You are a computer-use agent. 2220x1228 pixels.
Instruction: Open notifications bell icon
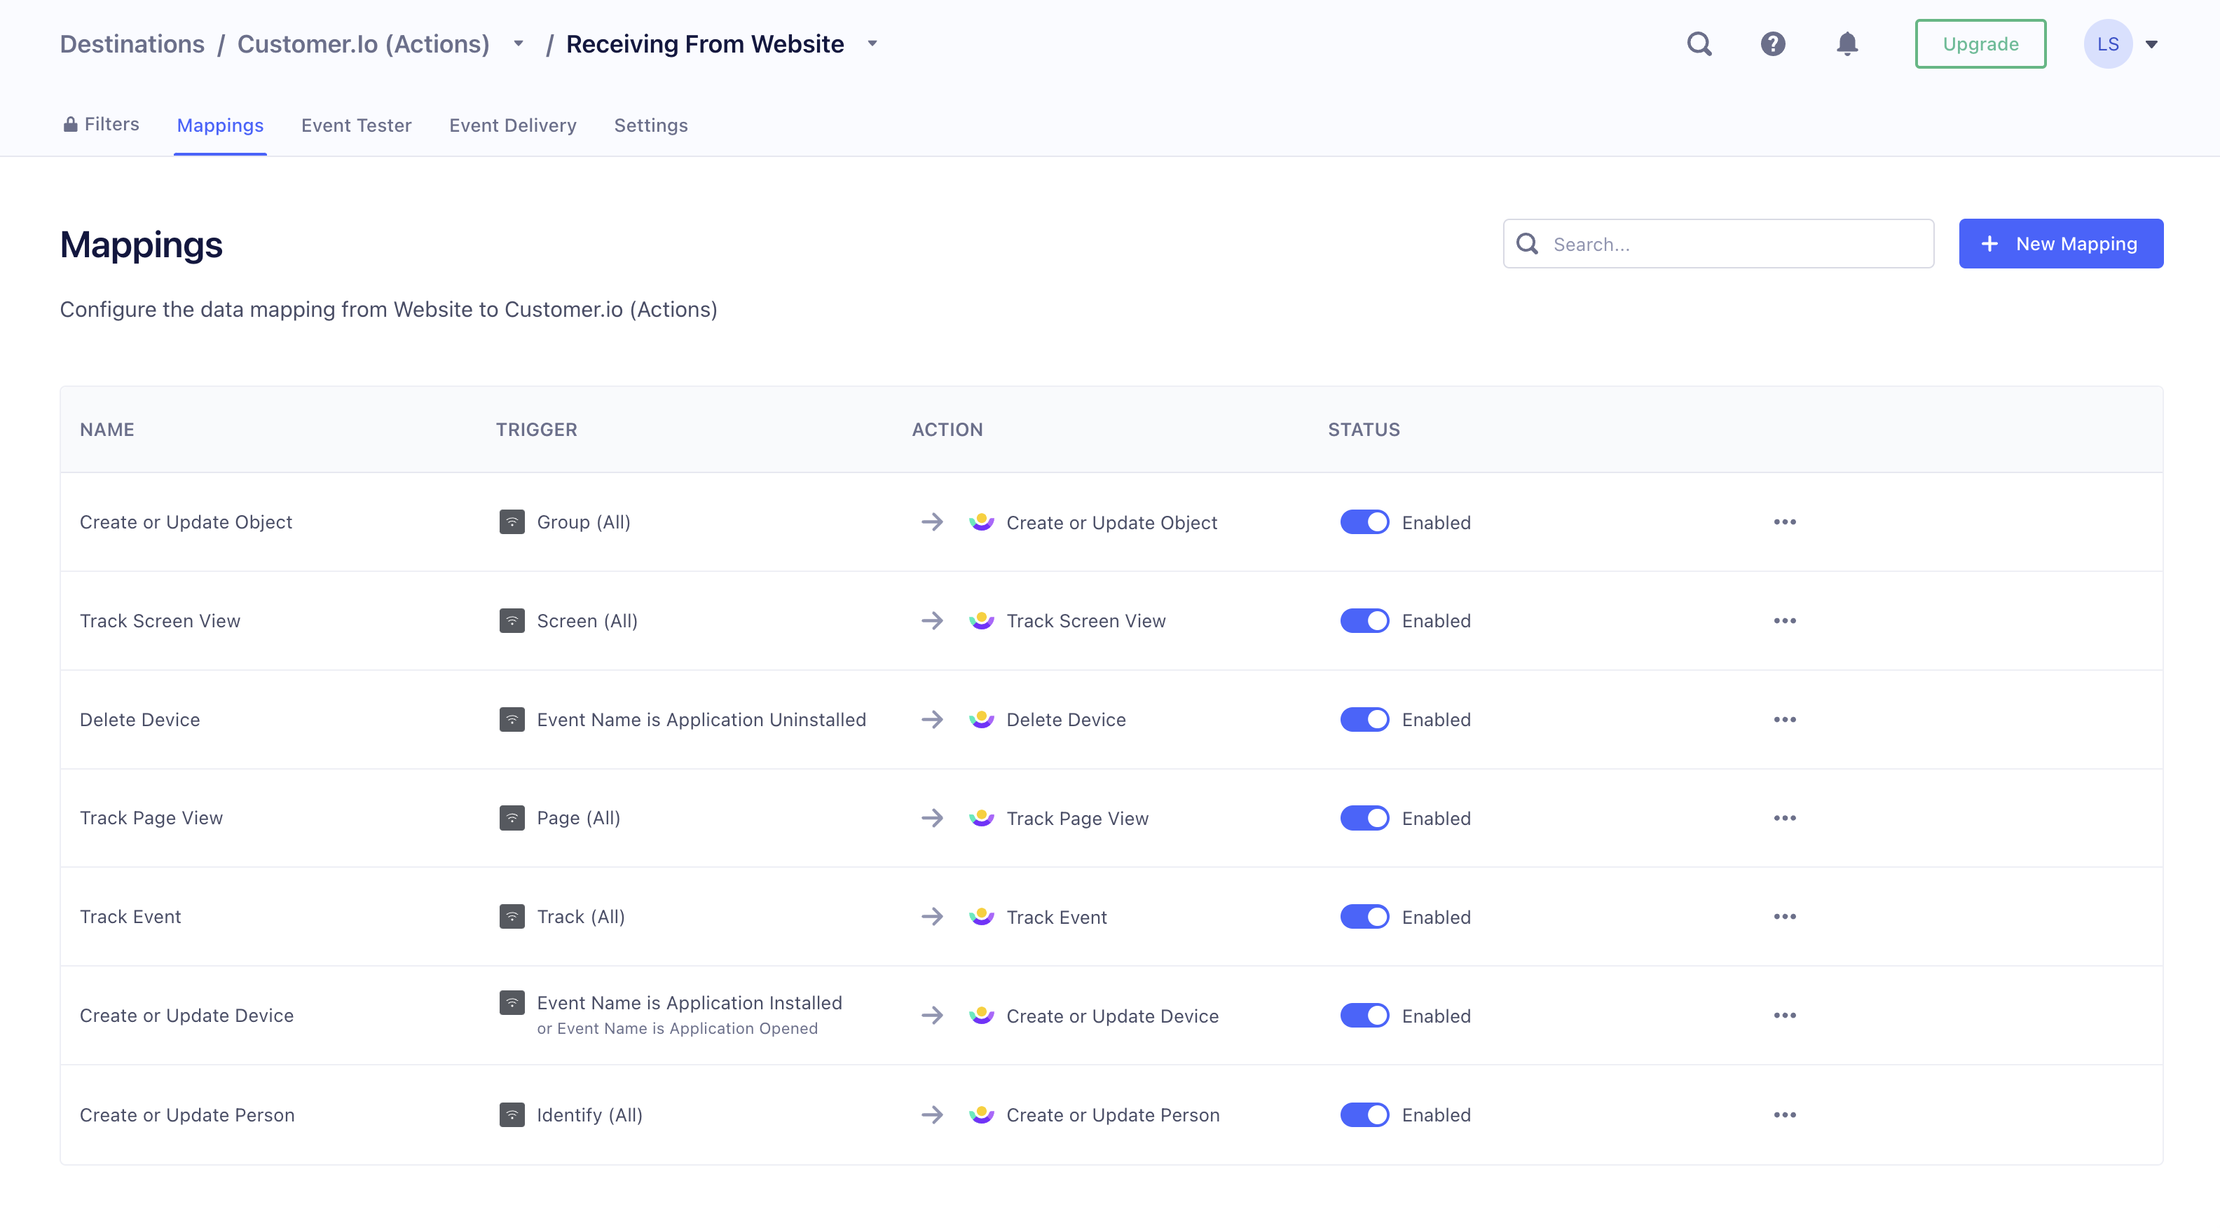coord(1846,44)
